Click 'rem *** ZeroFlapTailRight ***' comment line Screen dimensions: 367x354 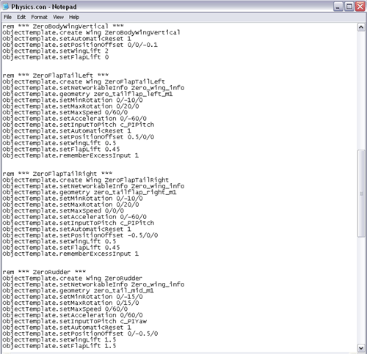(x=57, y=174)
